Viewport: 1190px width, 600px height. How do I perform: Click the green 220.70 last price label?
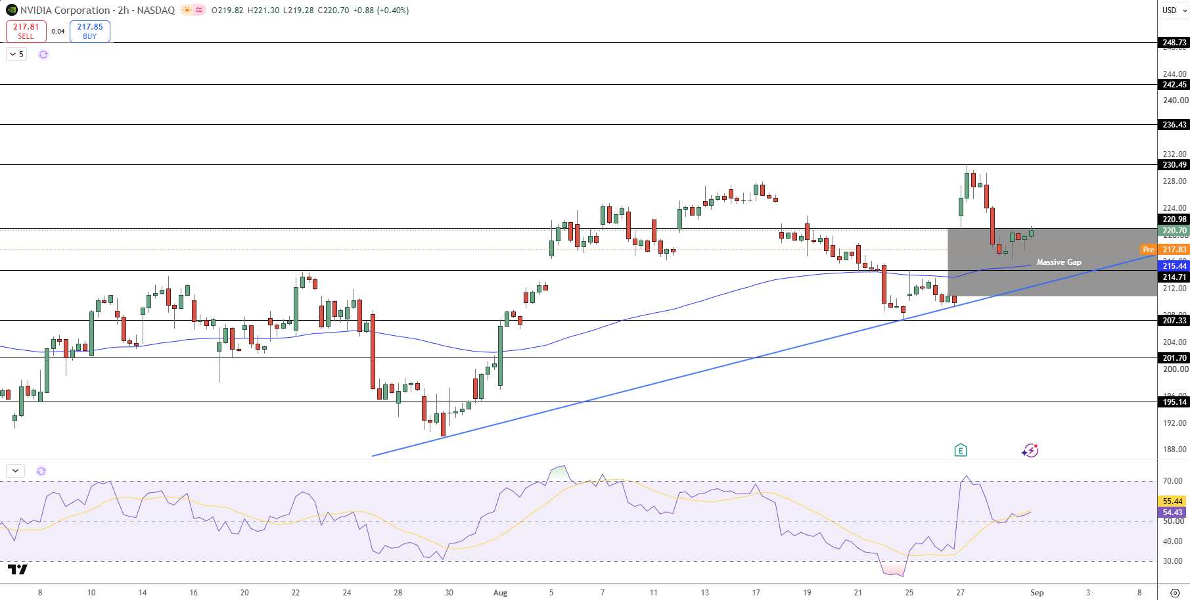tap(1174, 231)
